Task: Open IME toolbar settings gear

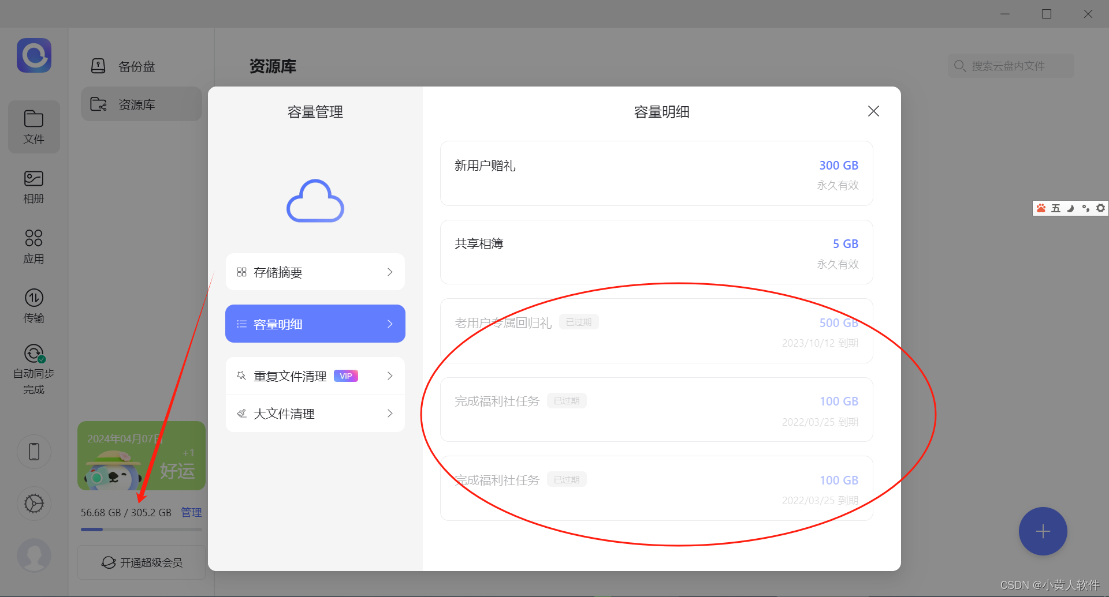Action: [x=1101, y=208]
